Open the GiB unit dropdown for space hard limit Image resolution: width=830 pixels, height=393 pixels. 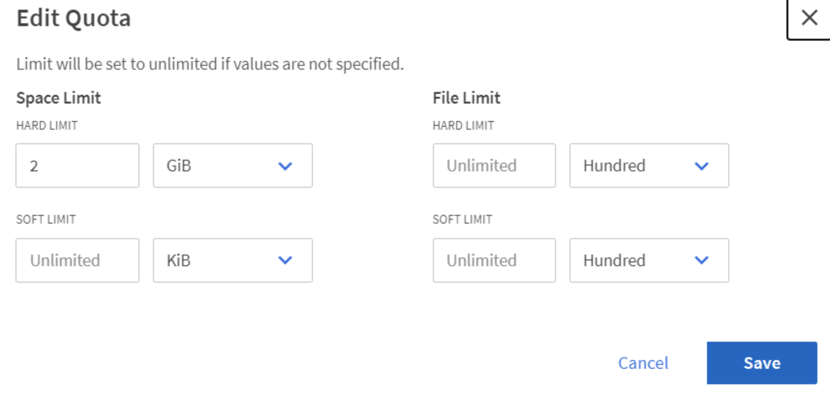(x=232, y=166)
